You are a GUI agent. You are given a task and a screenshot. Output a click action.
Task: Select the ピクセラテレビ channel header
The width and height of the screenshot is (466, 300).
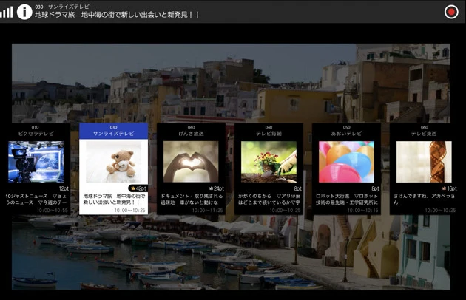pyautogui.click(x=36, y=133)
